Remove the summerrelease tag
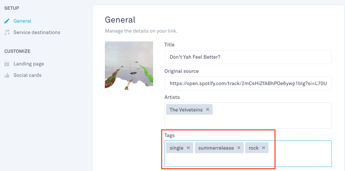Image resolution: width=345 pixels, height=171 pixels. (x=239, y=148)
